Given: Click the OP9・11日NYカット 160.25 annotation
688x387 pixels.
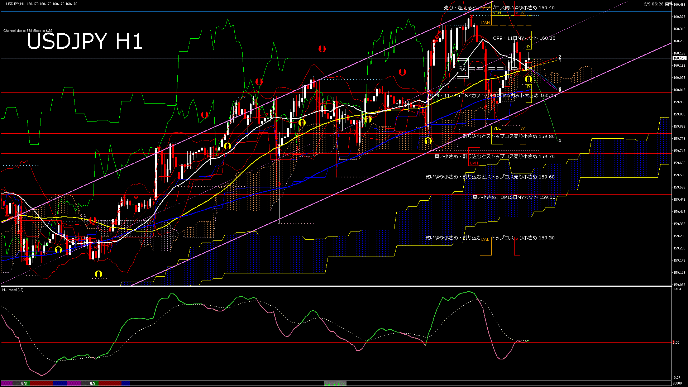Looking at the screenshot, I should point(524,38).
